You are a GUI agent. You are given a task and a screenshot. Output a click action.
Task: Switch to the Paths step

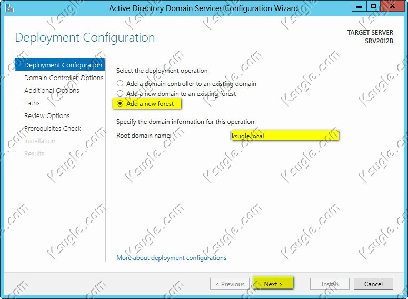click(32, 103)
